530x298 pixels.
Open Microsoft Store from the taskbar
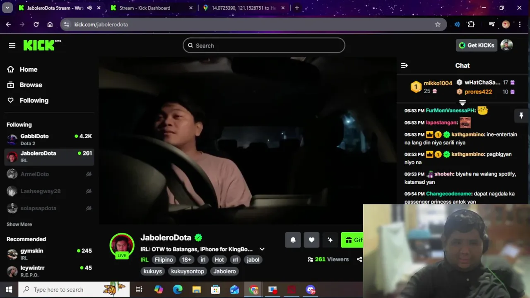216,290
